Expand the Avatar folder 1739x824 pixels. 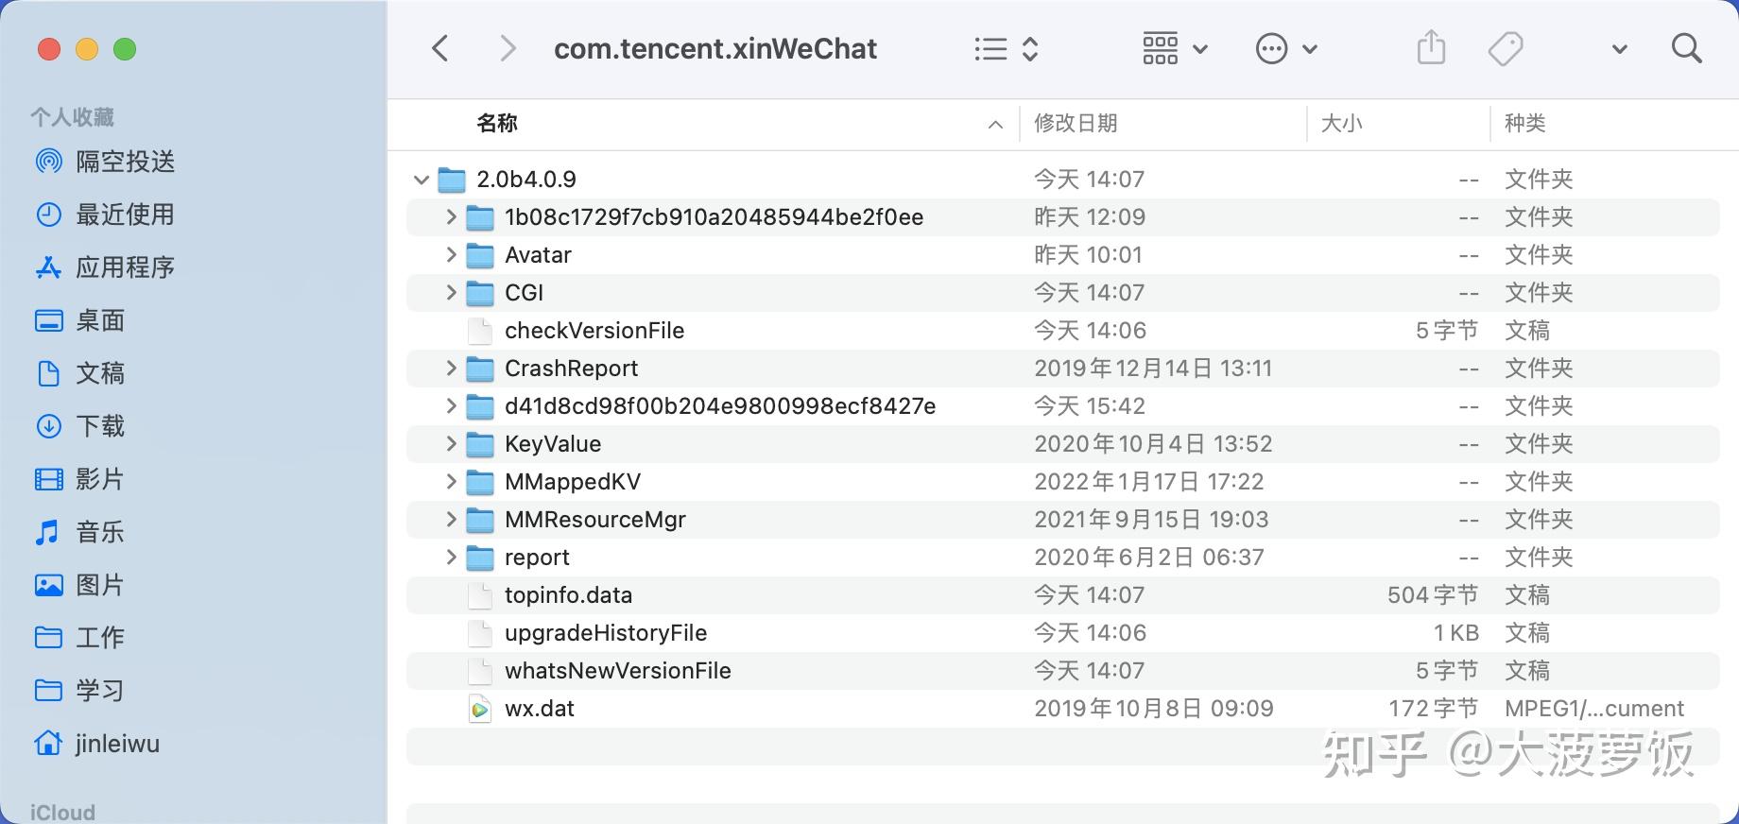coord(452,255)
